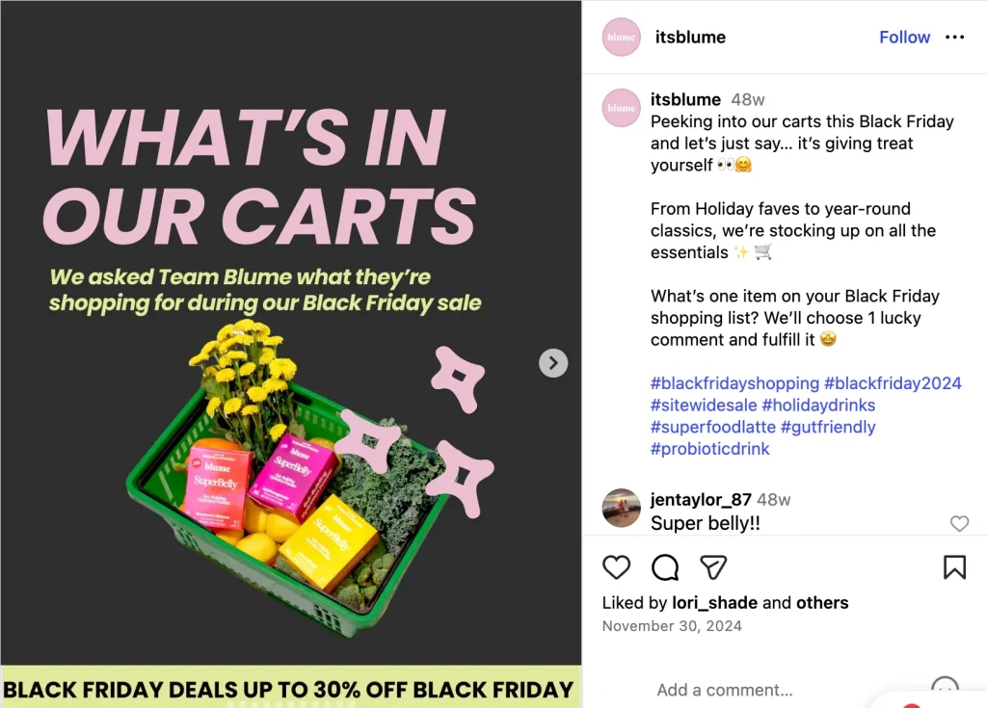
Task: Share the post with paper plane icon
Action: 713,567
